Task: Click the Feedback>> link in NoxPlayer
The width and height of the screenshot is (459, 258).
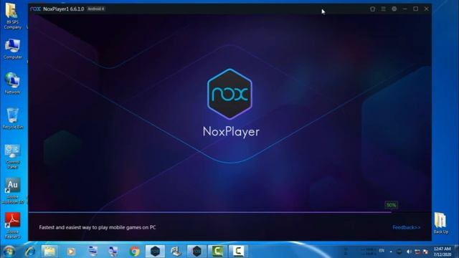Action: 407,227
